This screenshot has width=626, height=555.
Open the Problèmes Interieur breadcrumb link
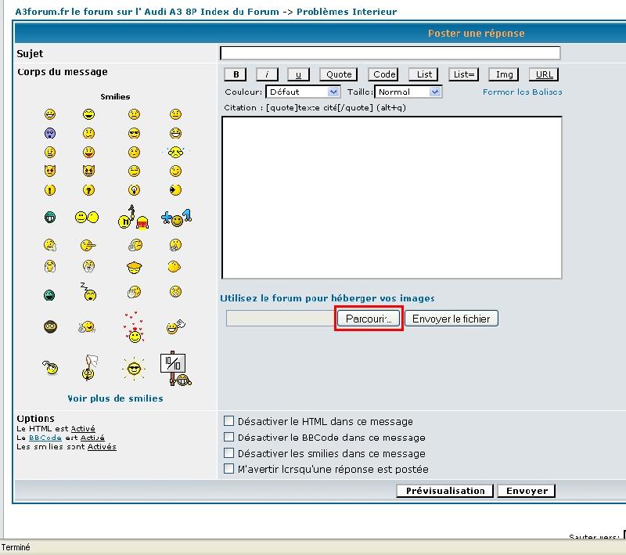pos(347,12)
